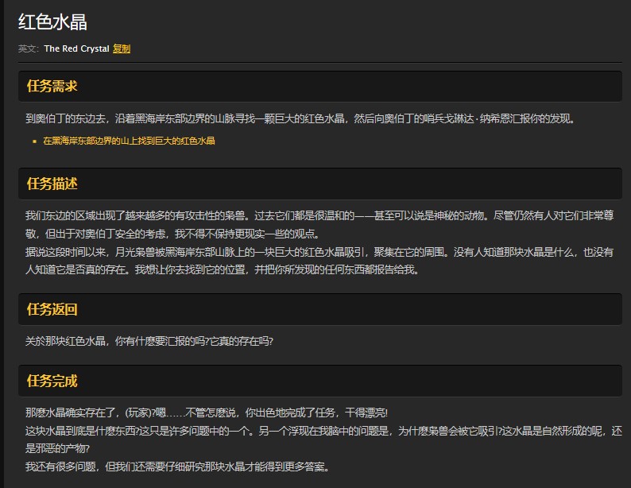The width and height of the screenshot is (631, 488).
Task: Click the 任务完成 section header
Action: 52,381
